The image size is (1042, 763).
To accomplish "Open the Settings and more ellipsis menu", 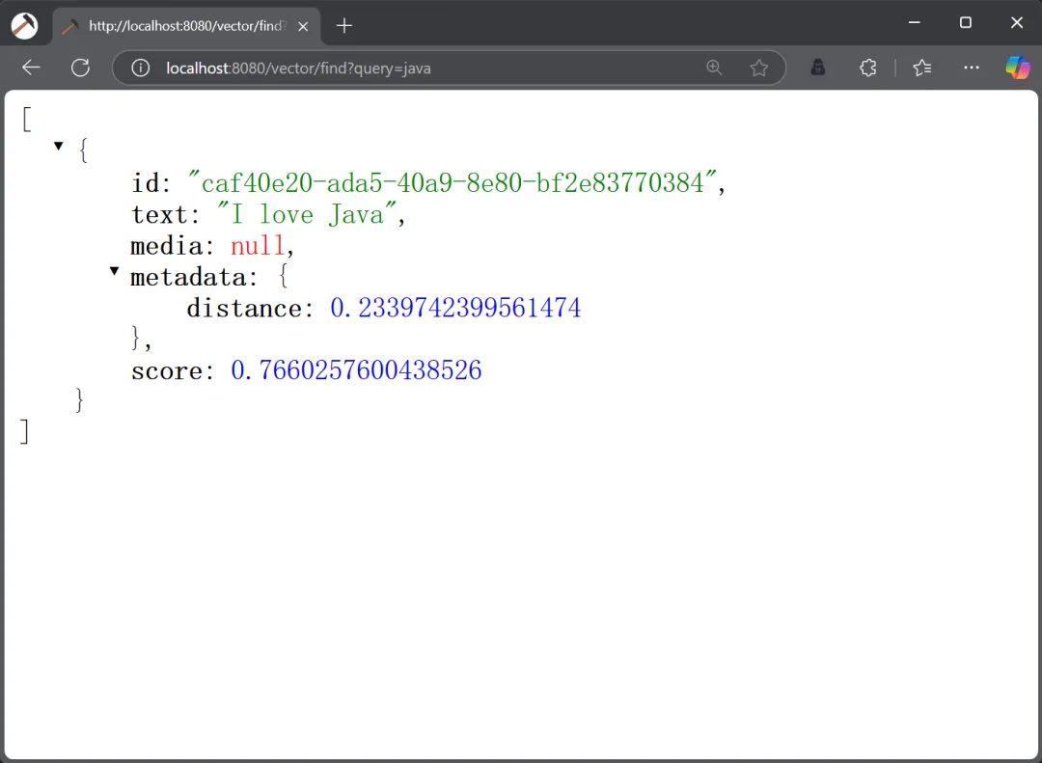I will pos(972,68).
